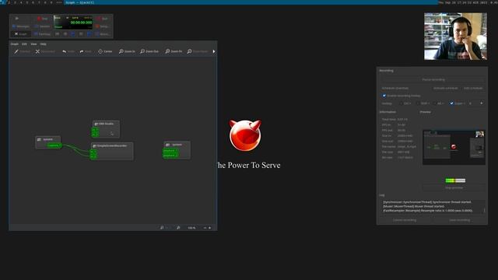Open the Edit menu in Graph window

24,44
